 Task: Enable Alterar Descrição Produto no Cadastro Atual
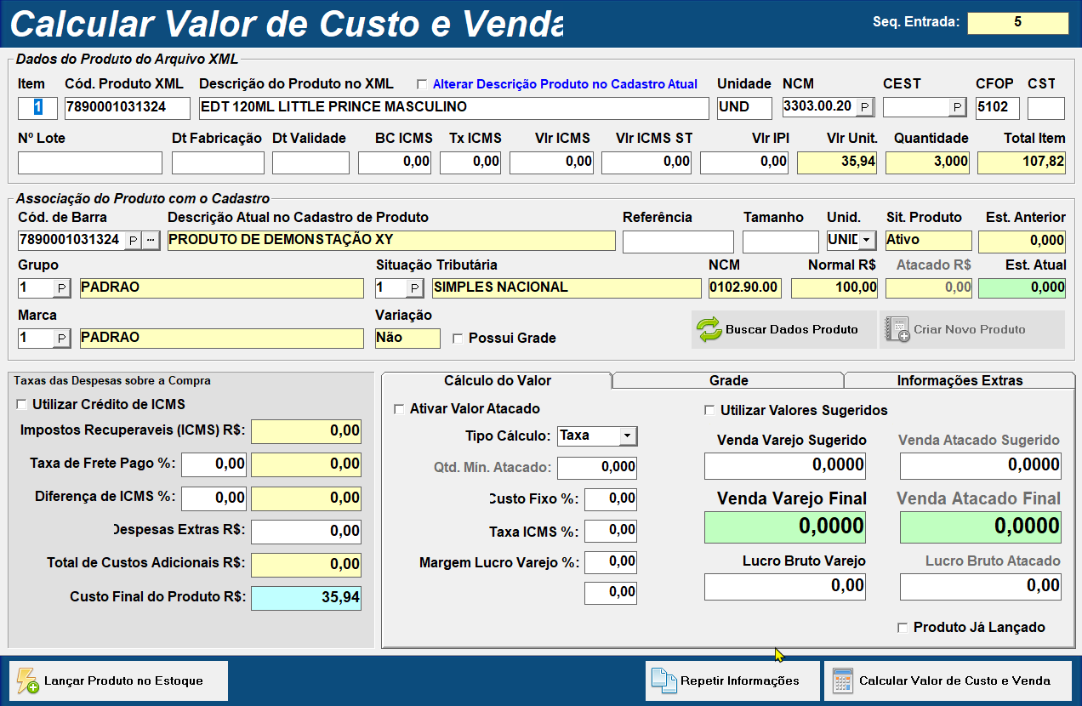pos(422,84)
